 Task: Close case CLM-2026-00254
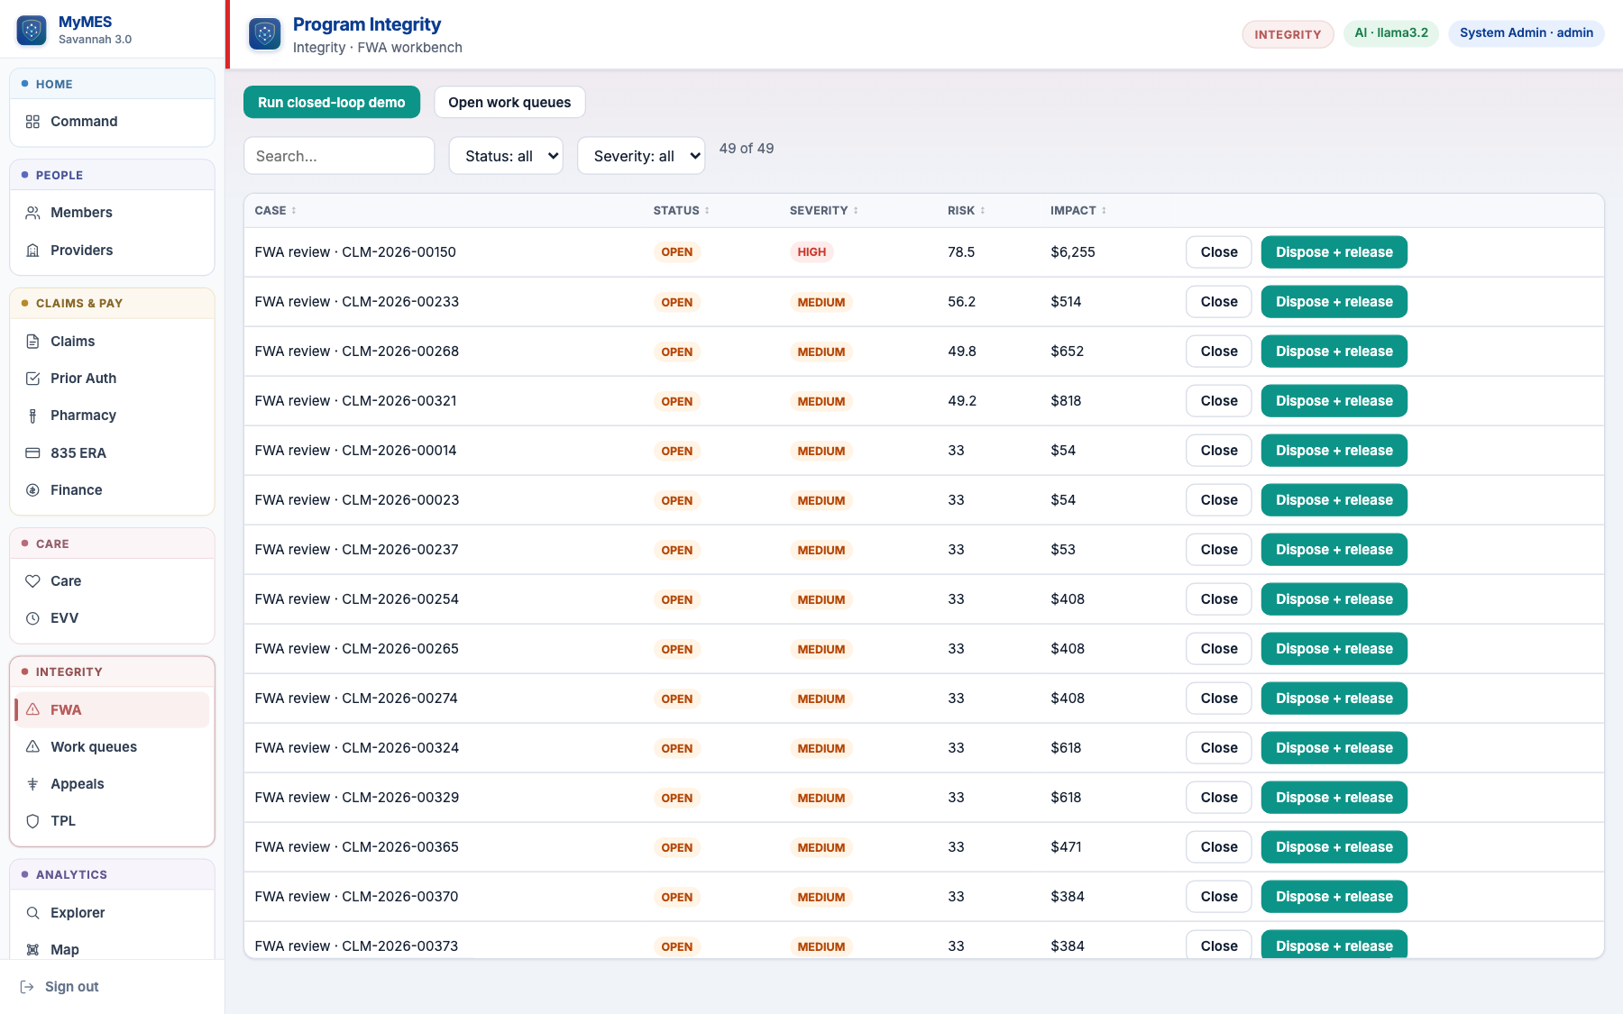[1219, 599]
